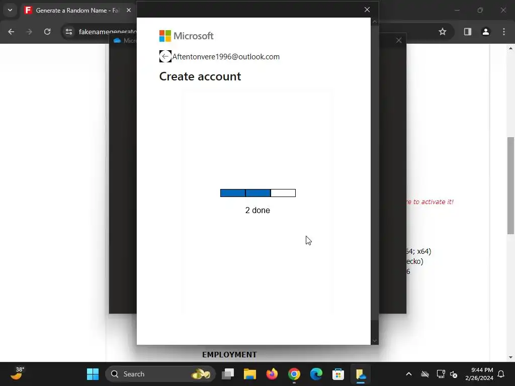The image size is (515, 386).
Task: Click the dialog scrollbar up arrow
Action: pos(374,22)
